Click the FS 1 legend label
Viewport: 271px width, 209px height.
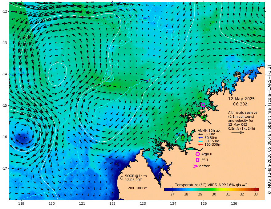coord(205,160)
